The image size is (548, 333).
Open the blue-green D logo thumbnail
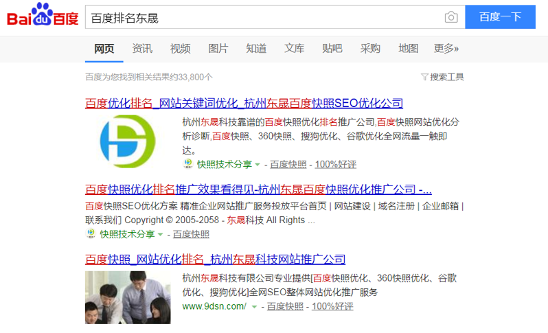tap(128, 141)
